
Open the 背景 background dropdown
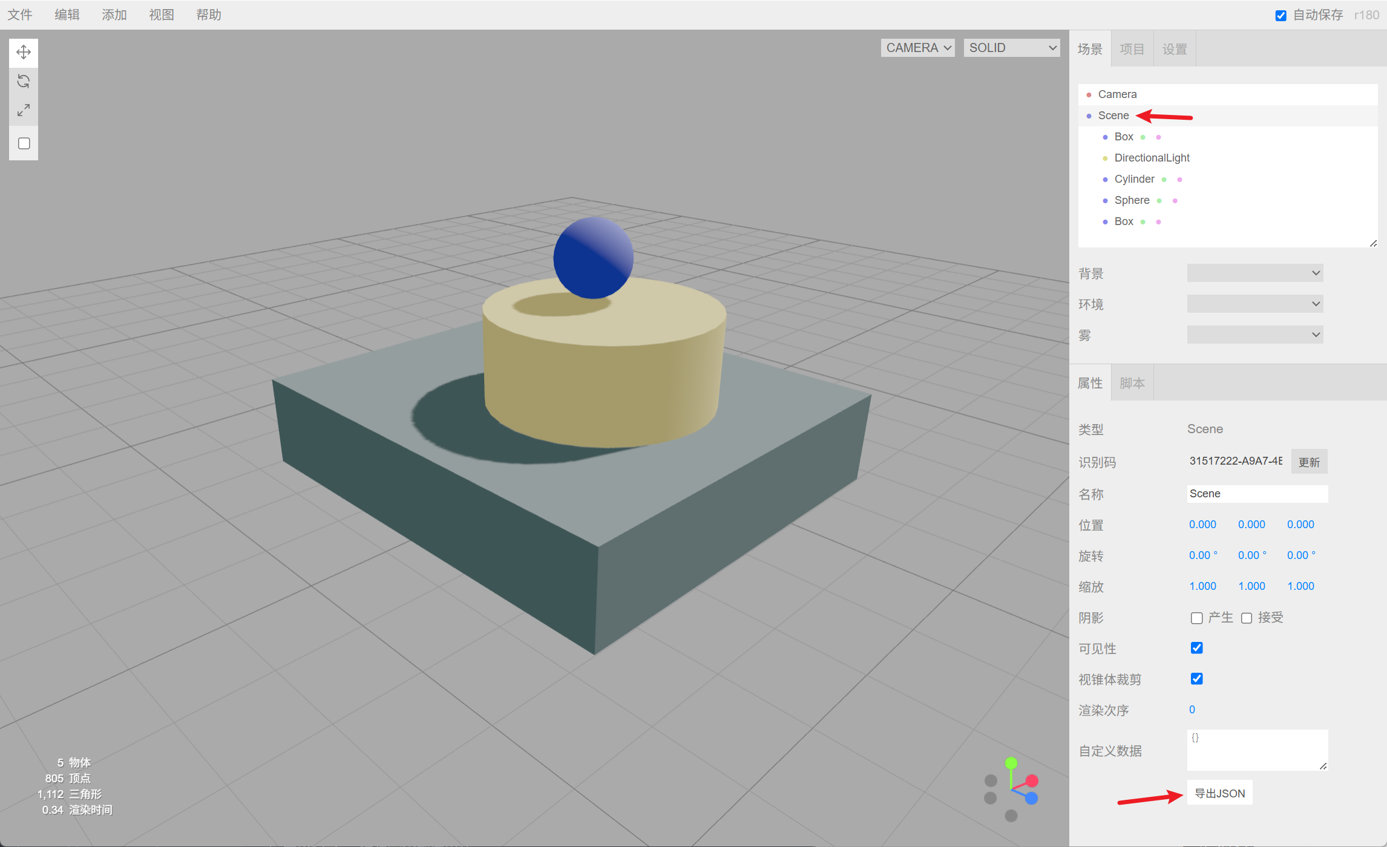[x=1254, y=273]
